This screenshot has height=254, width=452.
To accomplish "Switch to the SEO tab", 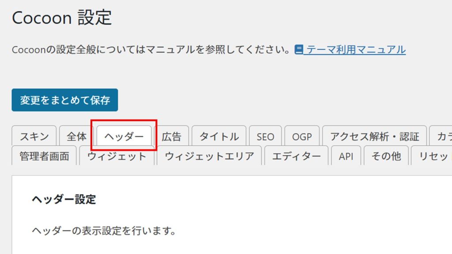I will pos(265,137).
